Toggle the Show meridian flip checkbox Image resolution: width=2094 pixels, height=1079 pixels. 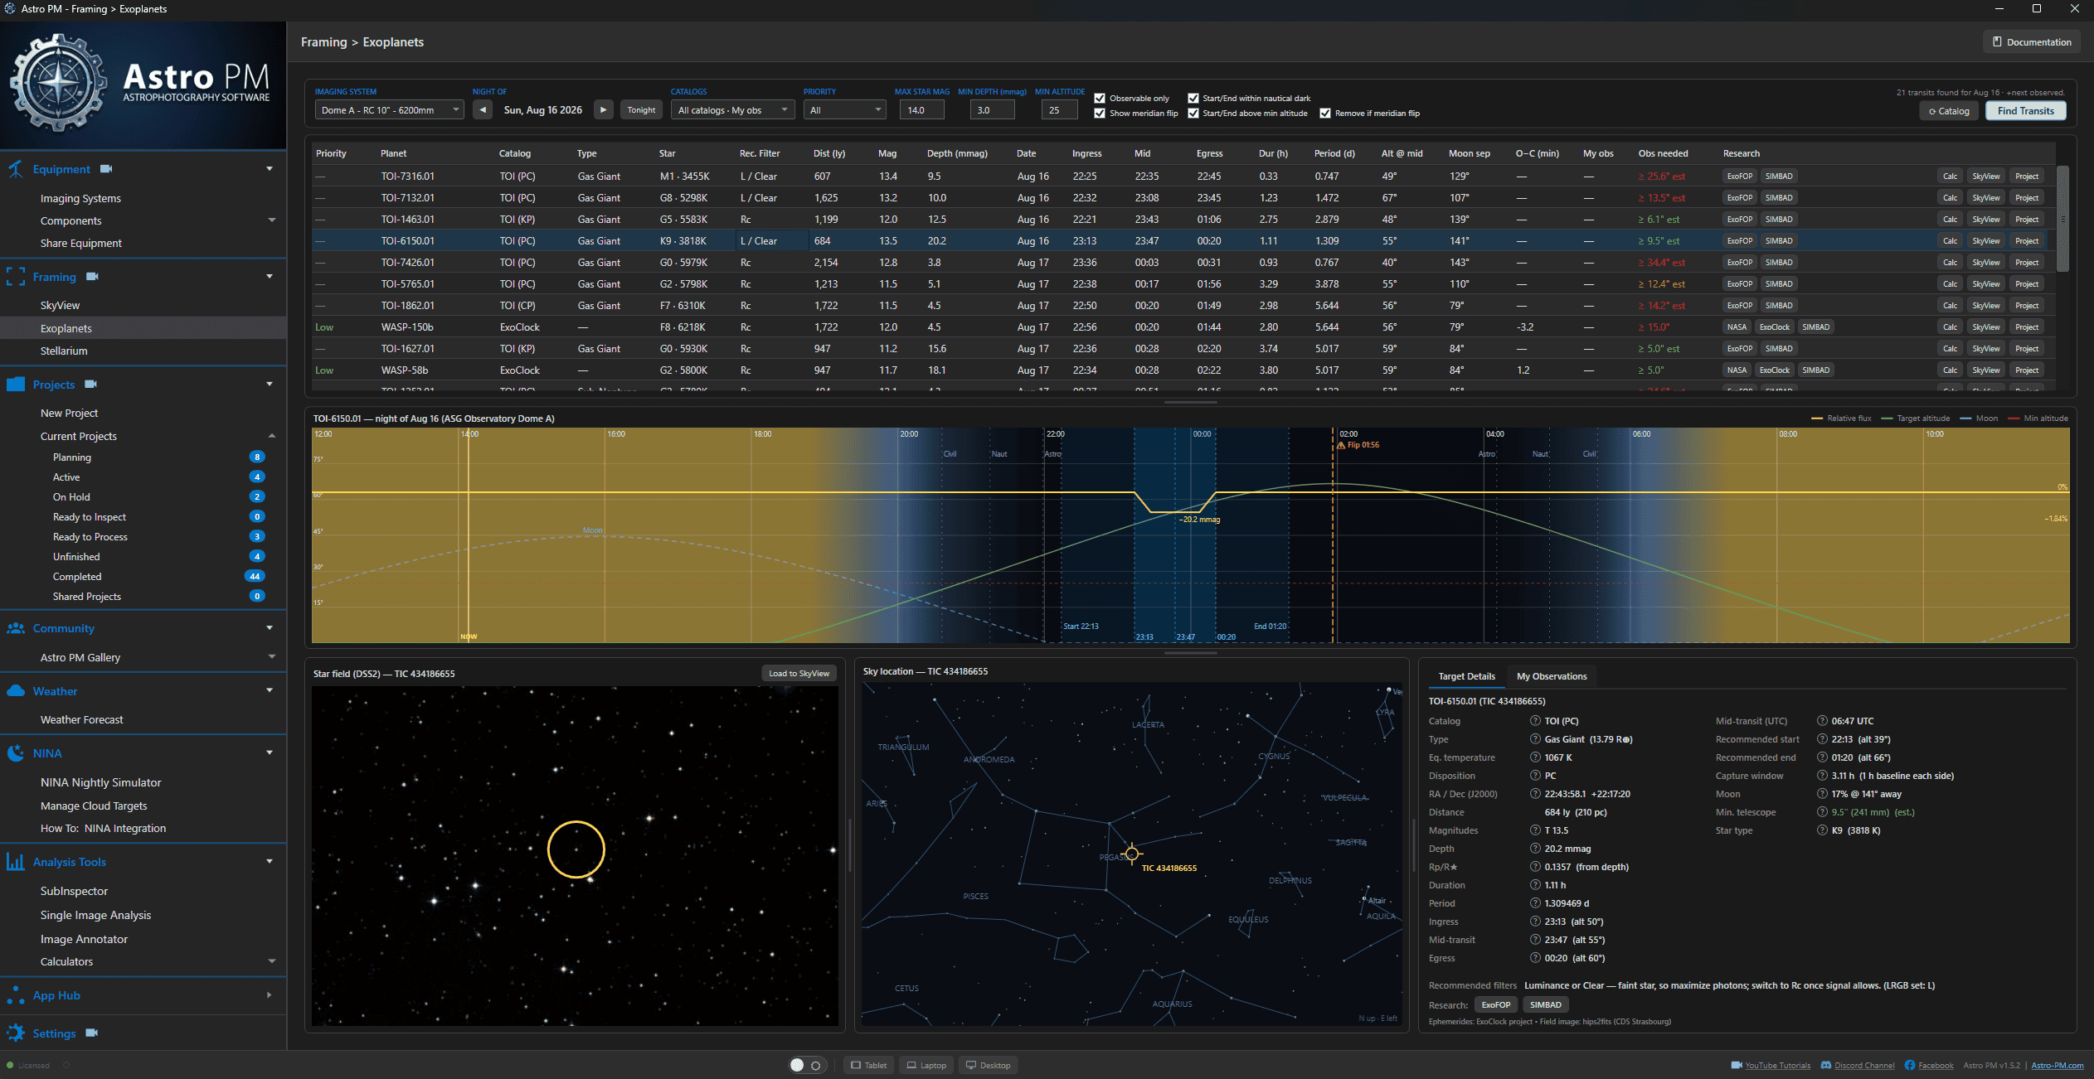(x=1100, y=114)
